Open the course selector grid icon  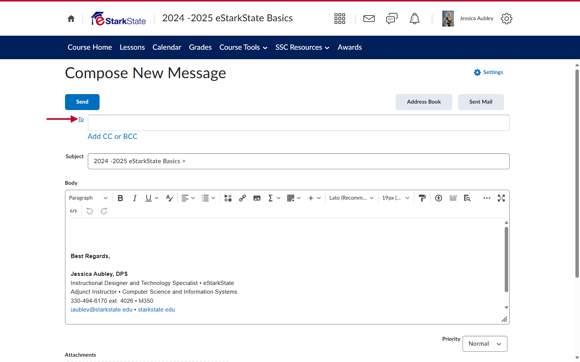coord(340,19)
